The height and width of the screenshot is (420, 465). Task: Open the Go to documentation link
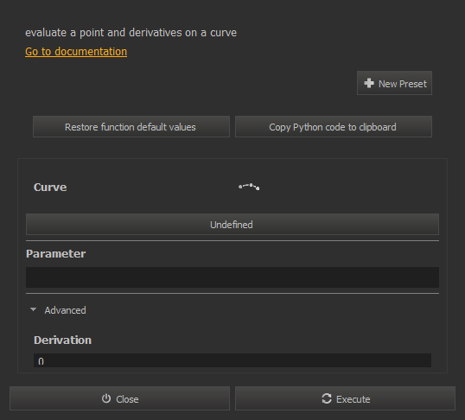click(76, 52)
